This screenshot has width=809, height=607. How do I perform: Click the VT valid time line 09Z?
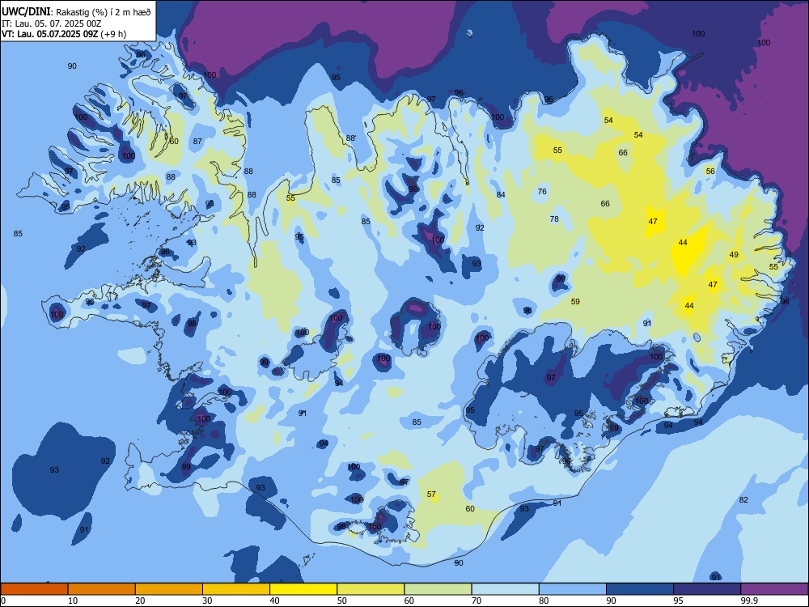click(x=63, y=34)
